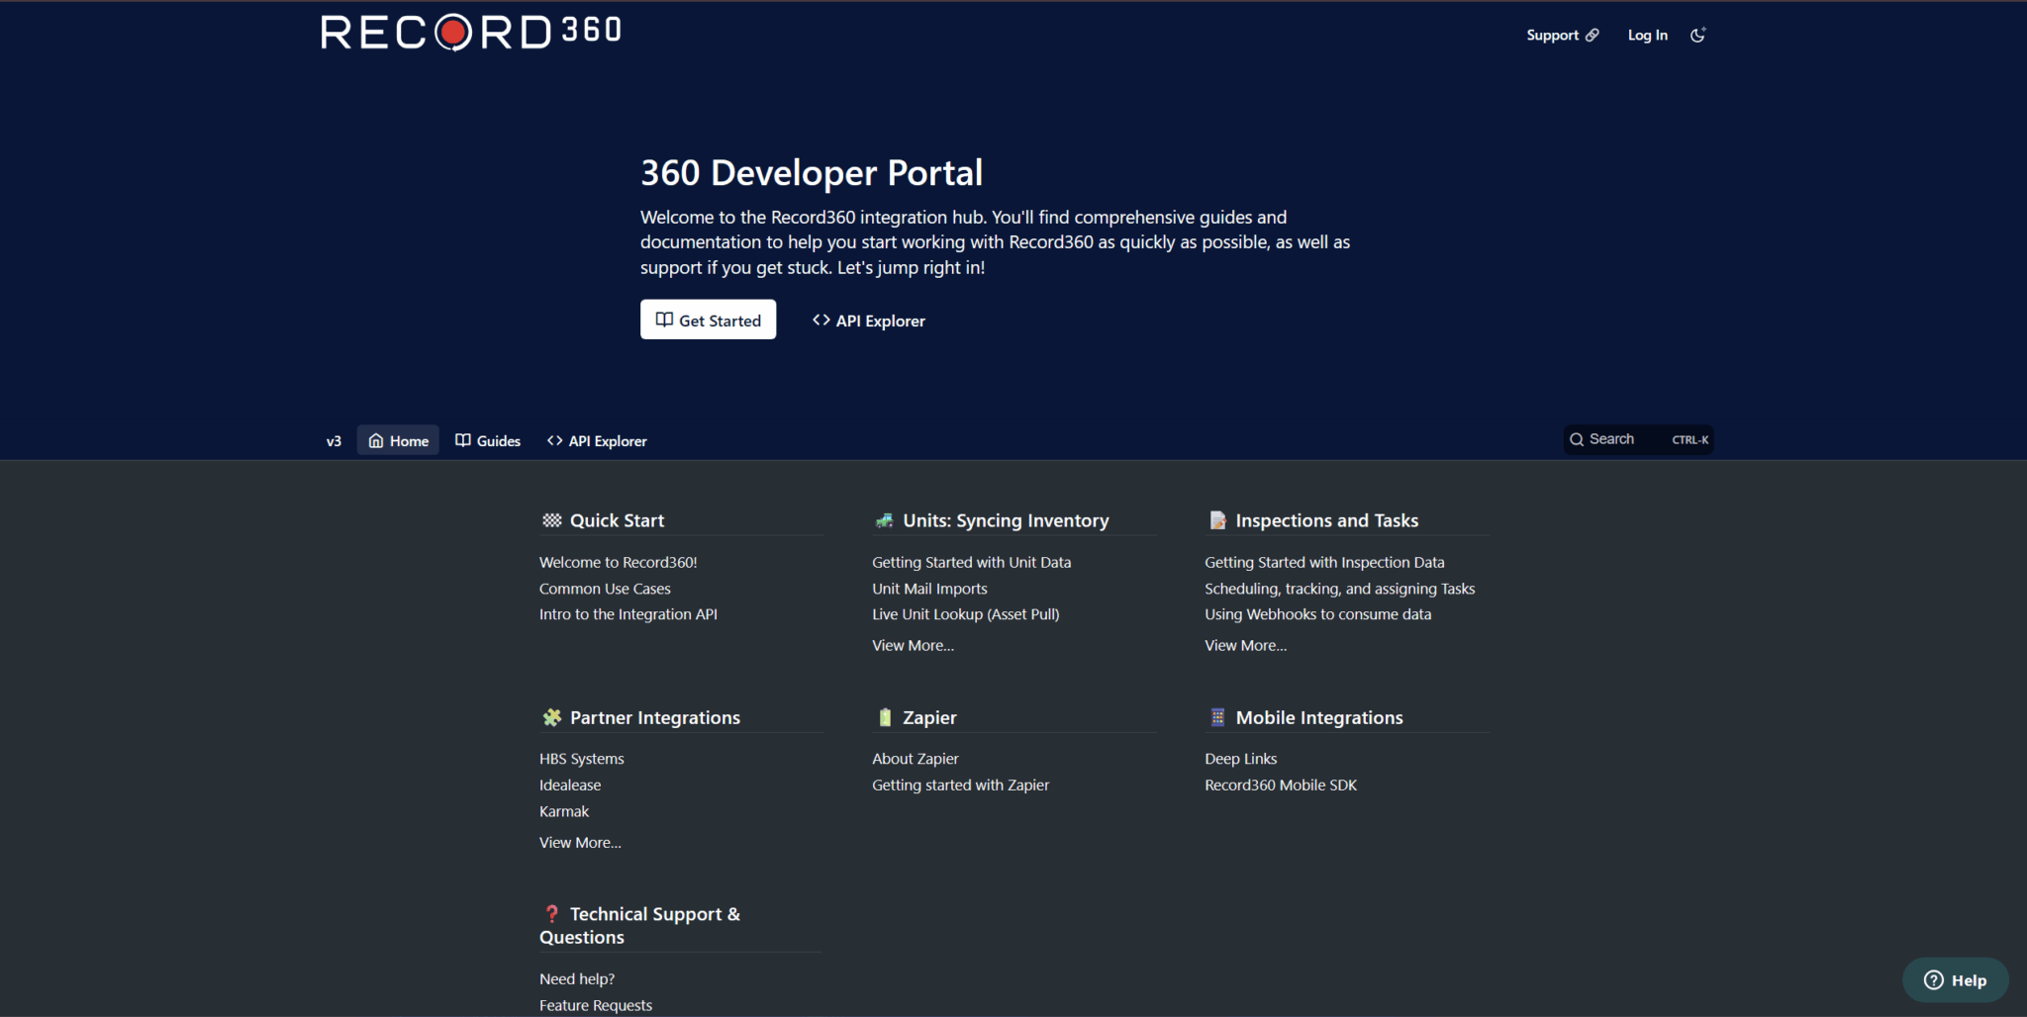Click the Record360 logo
The width and height of the screenshot is (2027, 1017).
pyautogui.click(x=469, y=31)
